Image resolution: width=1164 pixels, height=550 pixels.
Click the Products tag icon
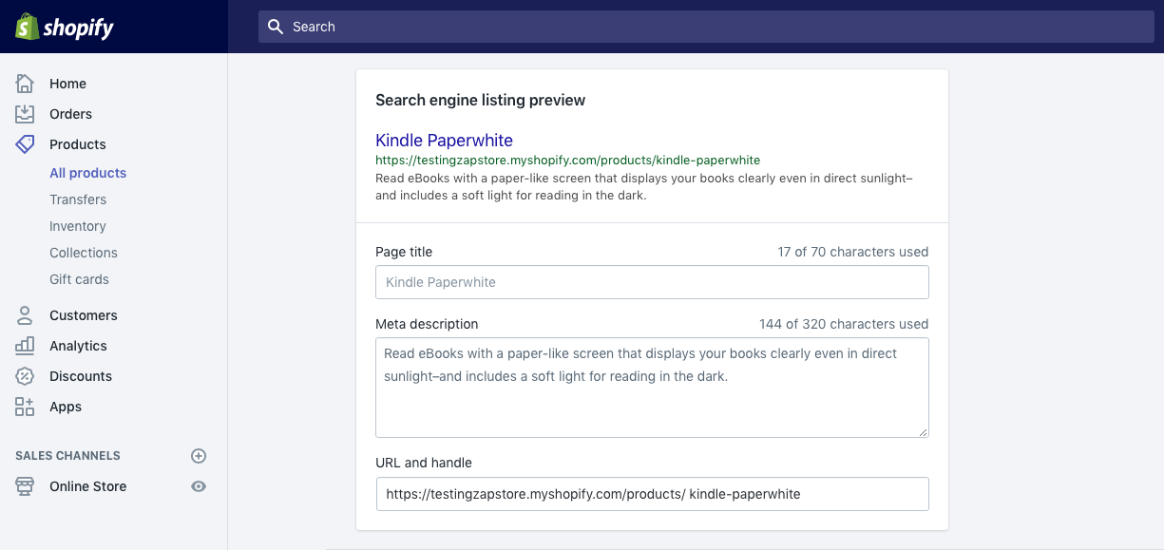pyautogui.click(x=25, y=144)
